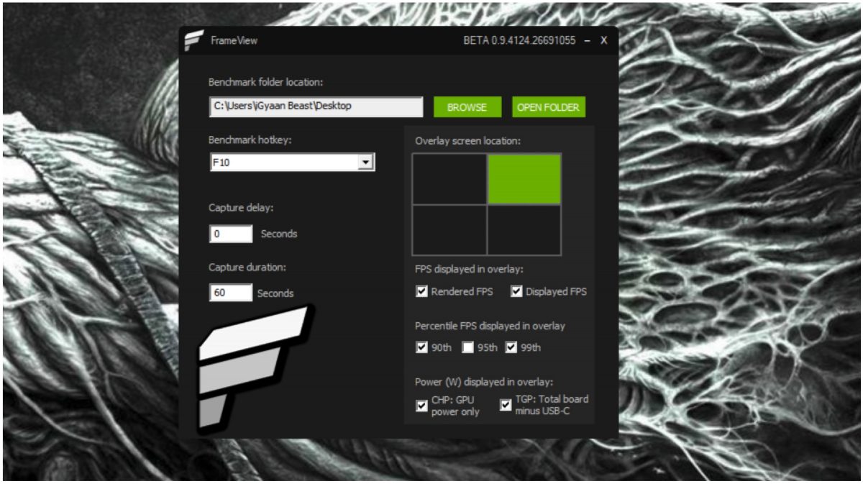Toggle the Rendered FPS checkbox

point(422,291)
